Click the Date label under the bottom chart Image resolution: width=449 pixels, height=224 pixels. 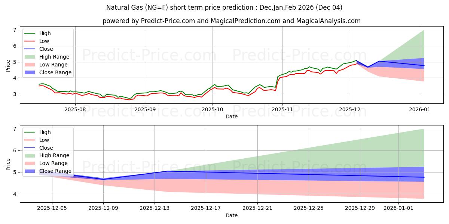(232, 215)
